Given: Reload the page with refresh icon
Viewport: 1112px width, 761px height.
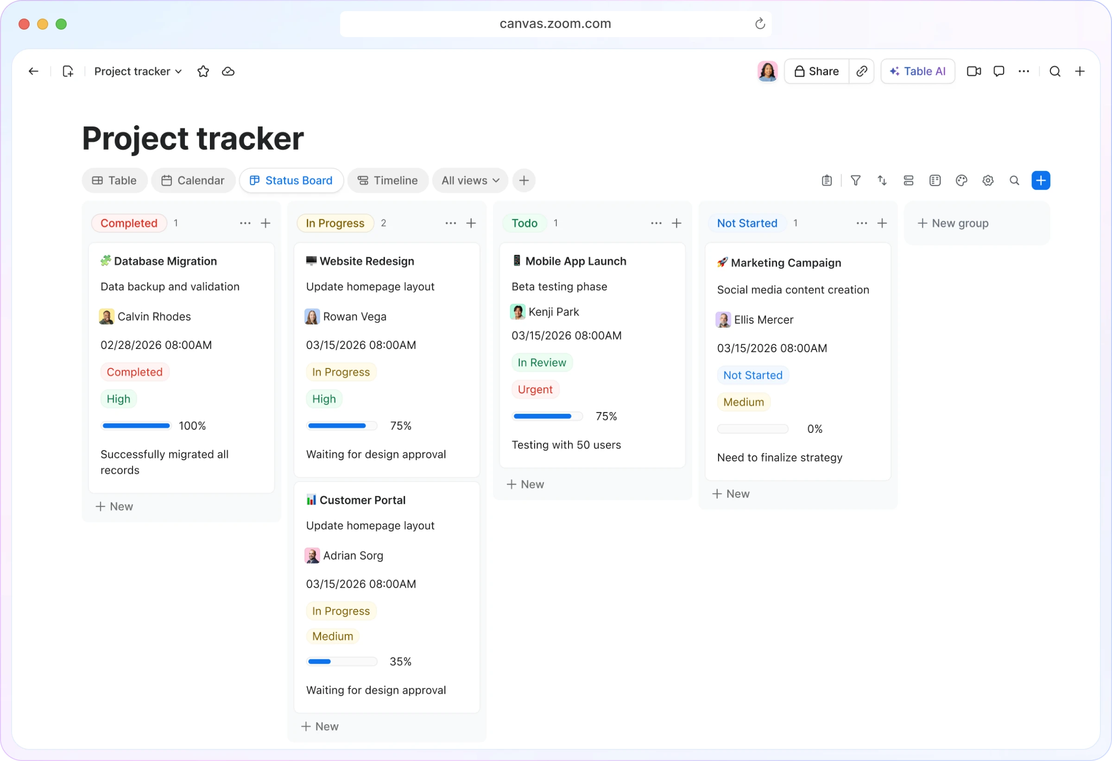Looking at the screenshot, I should (x=760, y=24).
